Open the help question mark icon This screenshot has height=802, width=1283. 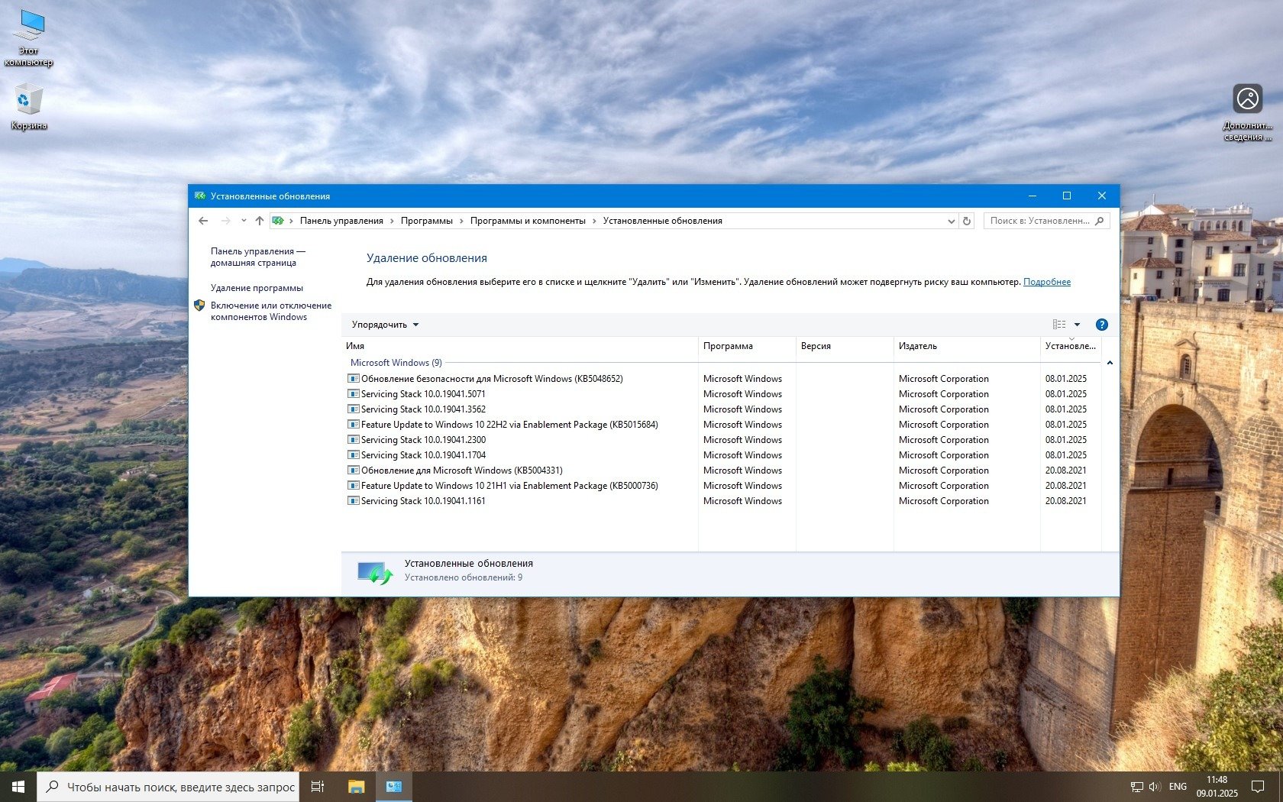pyautogui.click(x=1101, y=325)
